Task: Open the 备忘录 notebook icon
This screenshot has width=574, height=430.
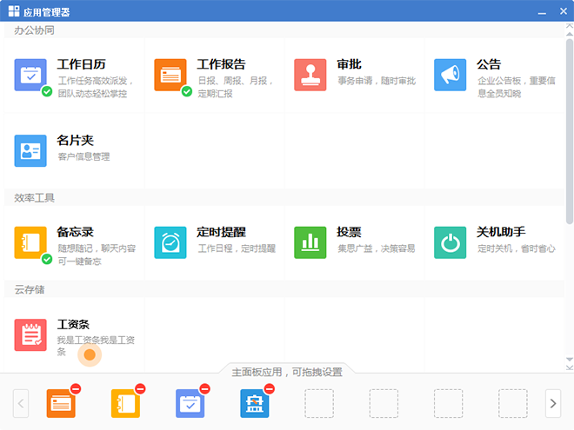Action: pos(30,242)
